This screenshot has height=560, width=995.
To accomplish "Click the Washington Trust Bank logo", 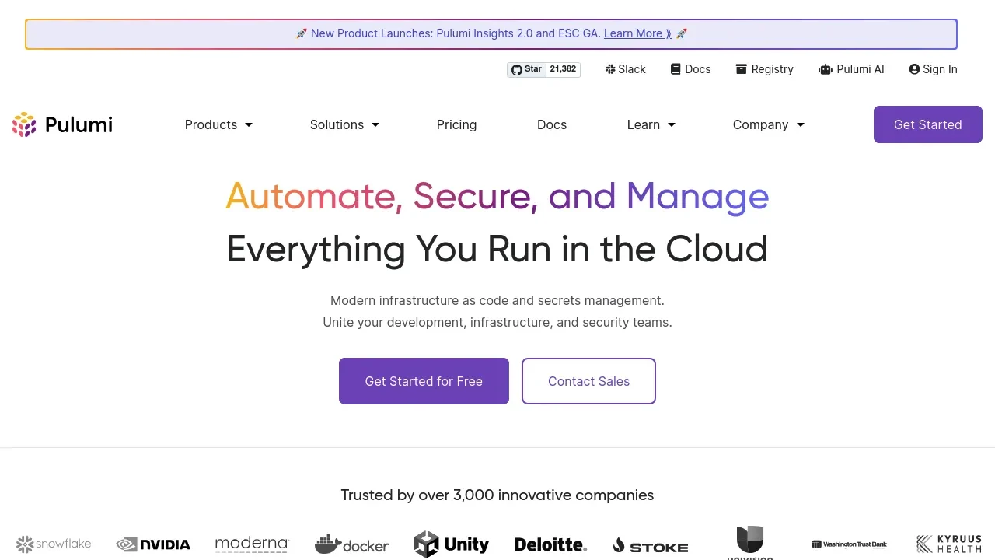I will pos(849,544).
